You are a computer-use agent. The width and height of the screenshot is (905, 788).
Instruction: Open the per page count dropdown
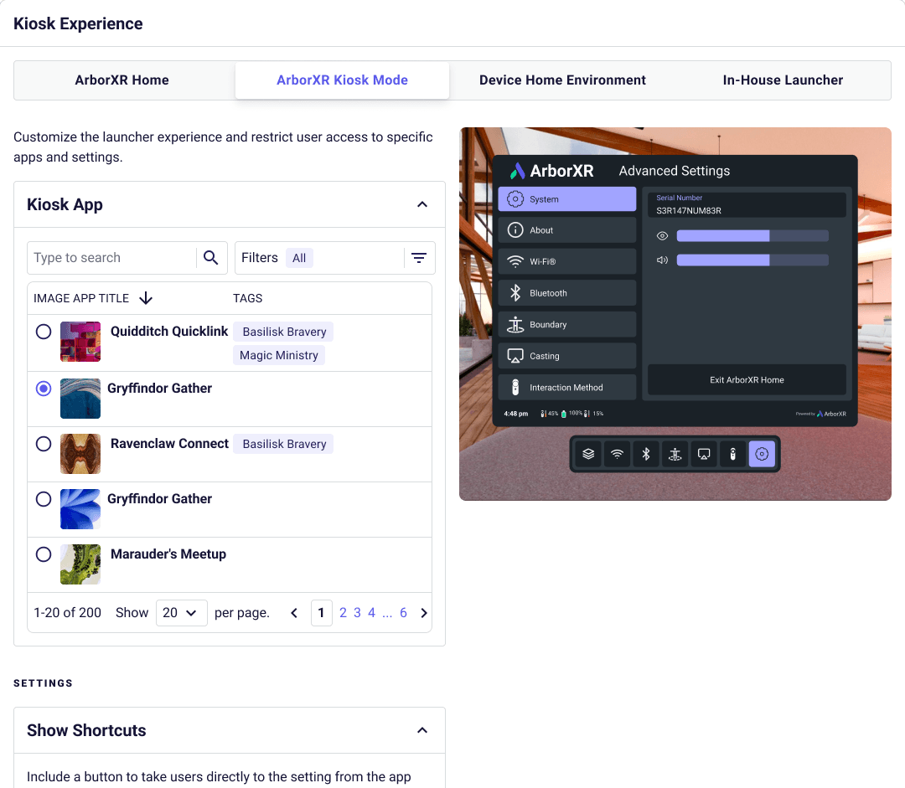(181, 613)
